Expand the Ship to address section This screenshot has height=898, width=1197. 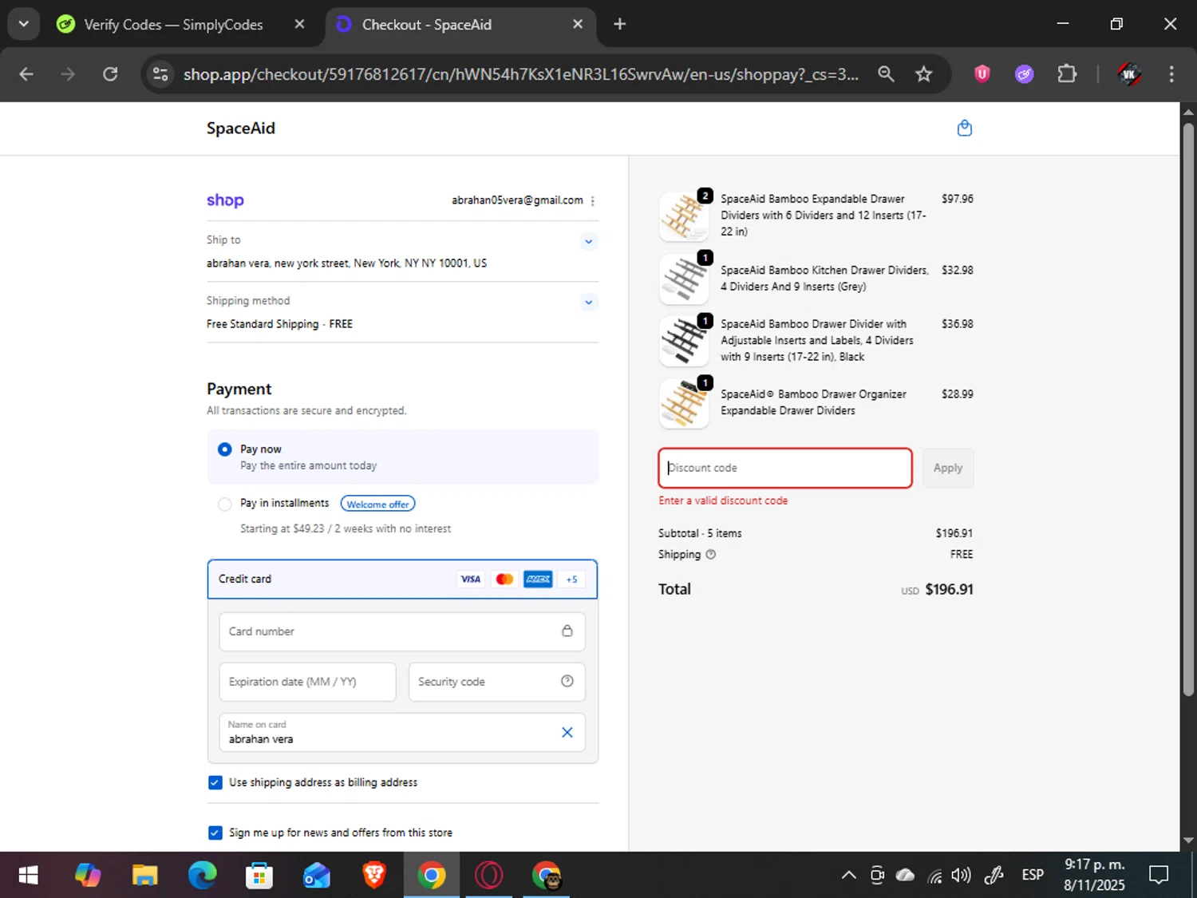(588, 241)
